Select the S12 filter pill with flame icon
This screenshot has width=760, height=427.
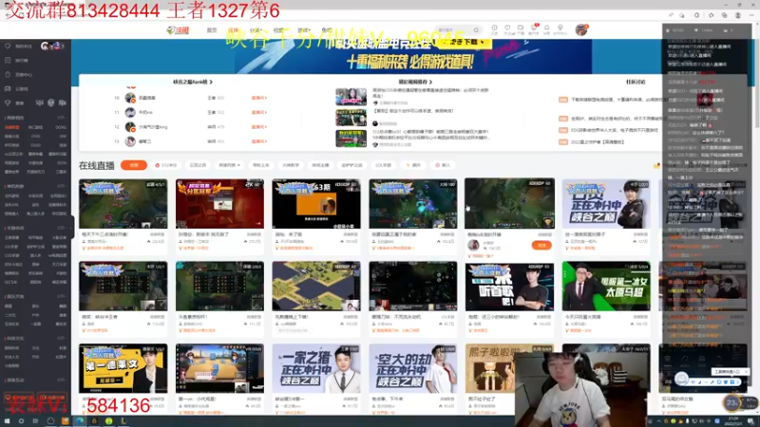(x=165, y=165)
